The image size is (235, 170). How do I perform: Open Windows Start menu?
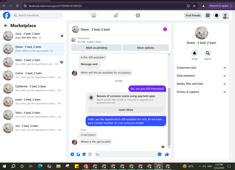[x=4, y=166]
